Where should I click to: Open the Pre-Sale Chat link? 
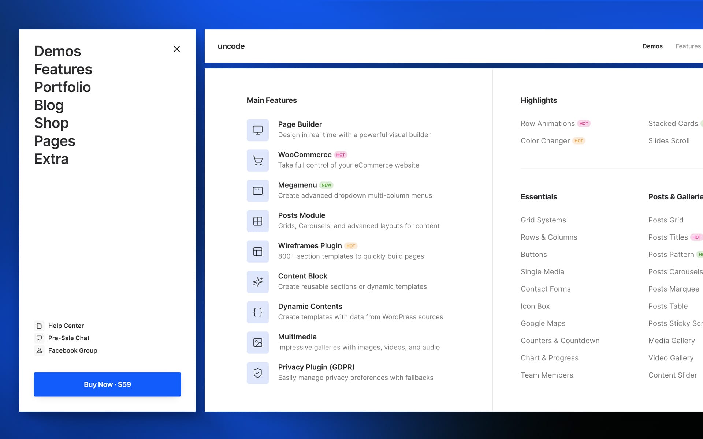[69, 338]
